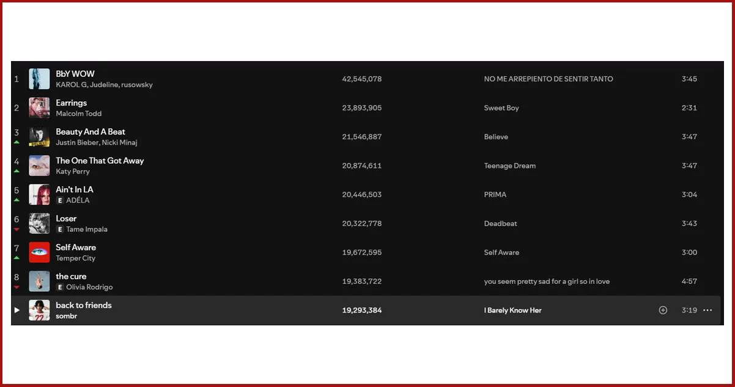The height and width of the screenshot is (387, 735).
Task: Click play count 20,874,611
Action: tap(362, 165)
